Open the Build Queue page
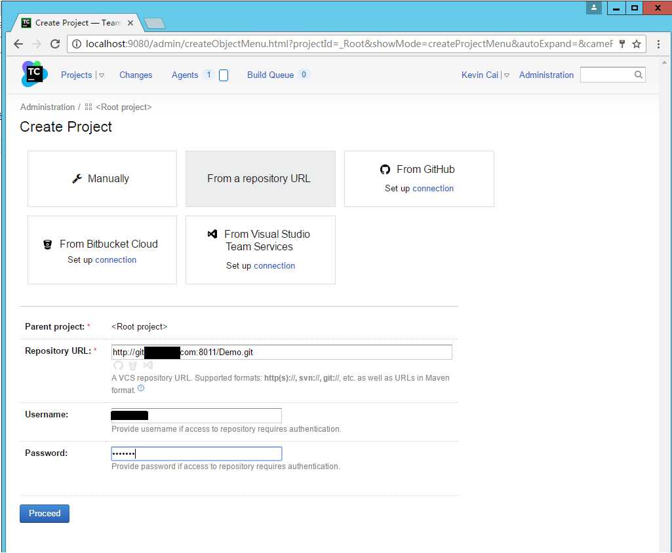Viewport: 672px width, 553px height. (270, 75)
